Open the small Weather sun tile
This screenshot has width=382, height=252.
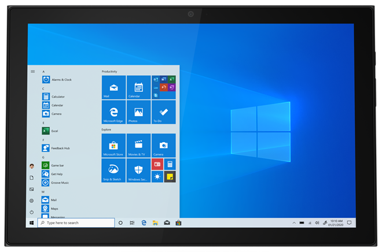(x=157, y=177)
